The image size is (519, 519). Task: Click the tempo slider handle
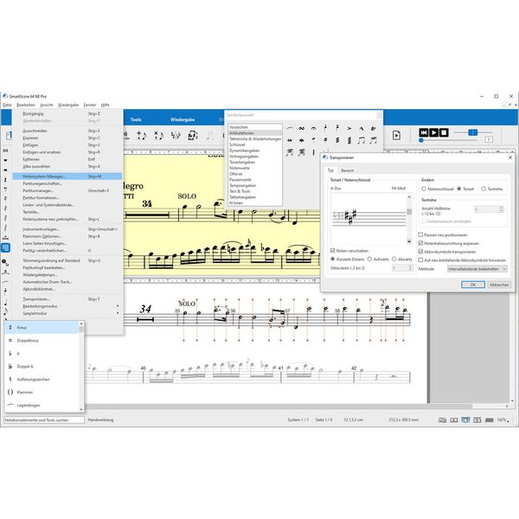click(472, 132)
